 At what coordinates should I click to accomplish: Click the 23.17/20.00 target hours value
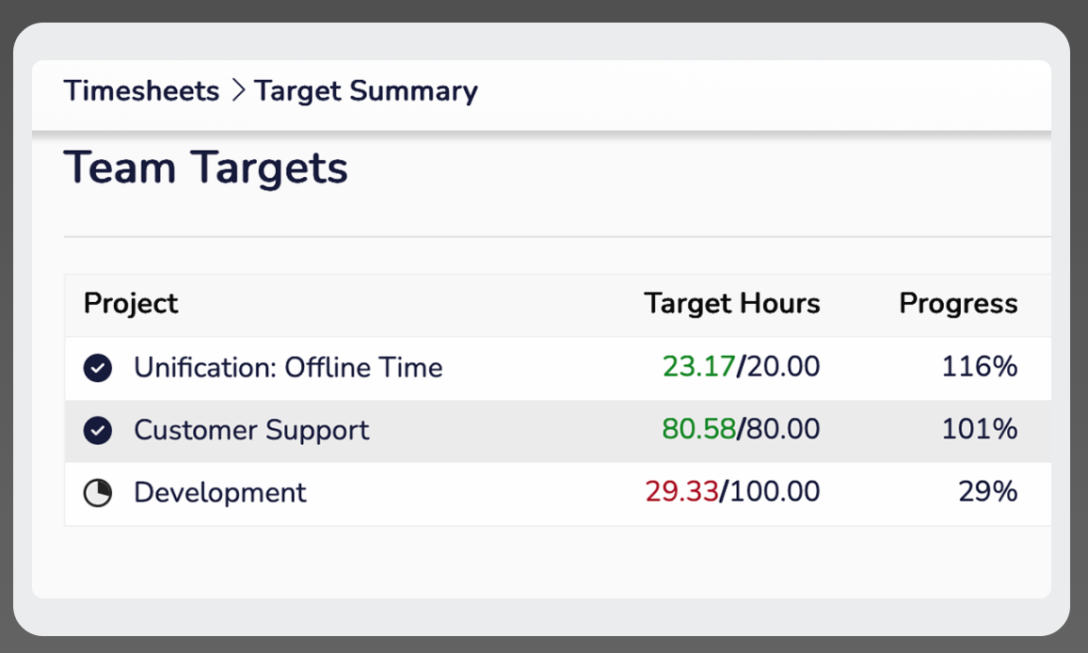(741, 366)
